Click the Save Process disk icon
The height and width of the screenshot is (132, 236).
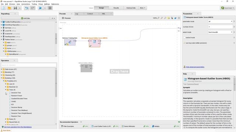tap(15, 8)
